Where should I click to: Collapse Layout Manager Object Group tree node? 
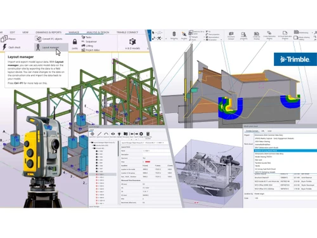[x=90, y=143]
